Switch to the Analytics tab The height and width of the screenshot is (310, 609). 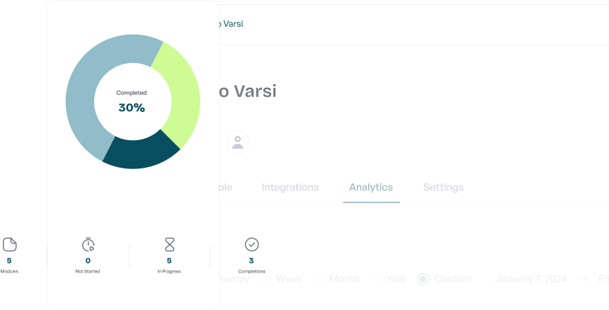371,188
